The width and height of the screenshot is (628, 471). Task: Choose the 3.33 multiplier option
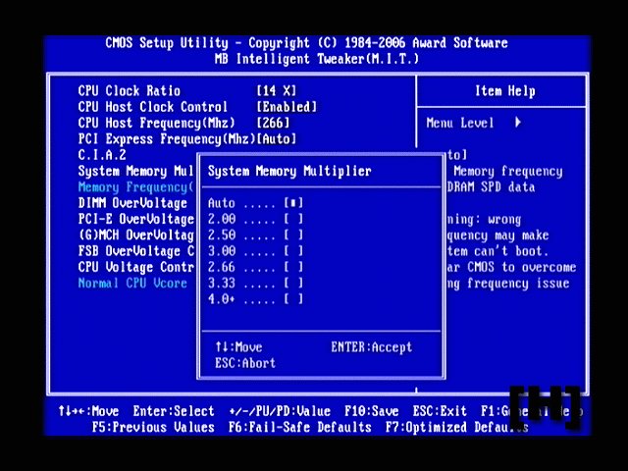click(255, 283)
